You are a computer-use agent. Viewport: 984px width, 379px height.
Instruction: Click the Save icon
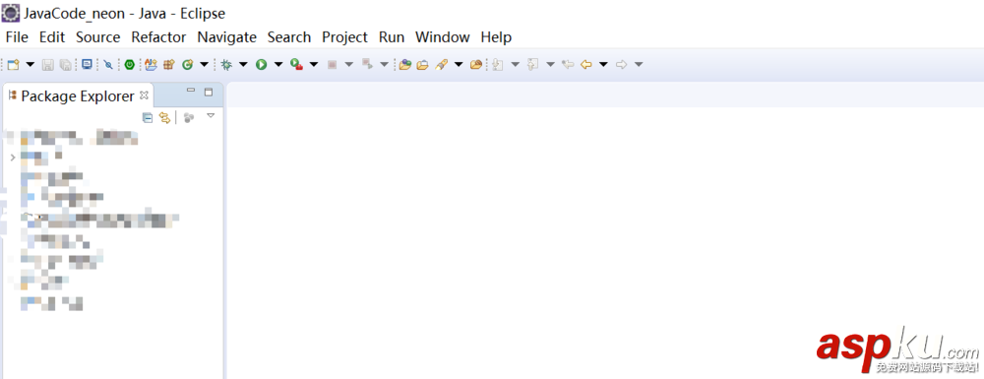click(x=47, y=64)
